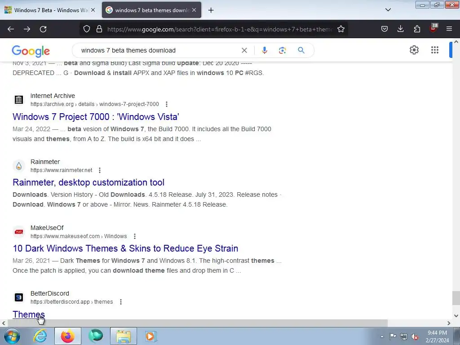Go forward to the next page

[x=27, y=29]
